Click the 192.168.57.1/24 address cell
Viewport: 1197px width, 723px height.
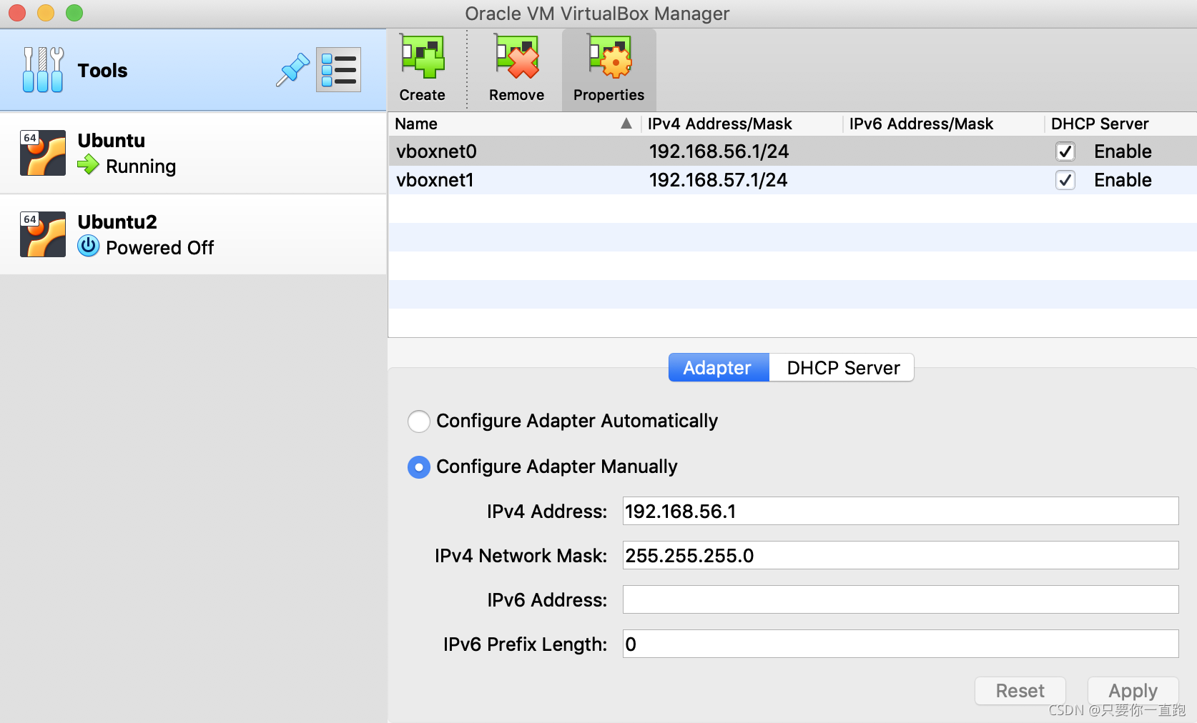tap(719, 180)
